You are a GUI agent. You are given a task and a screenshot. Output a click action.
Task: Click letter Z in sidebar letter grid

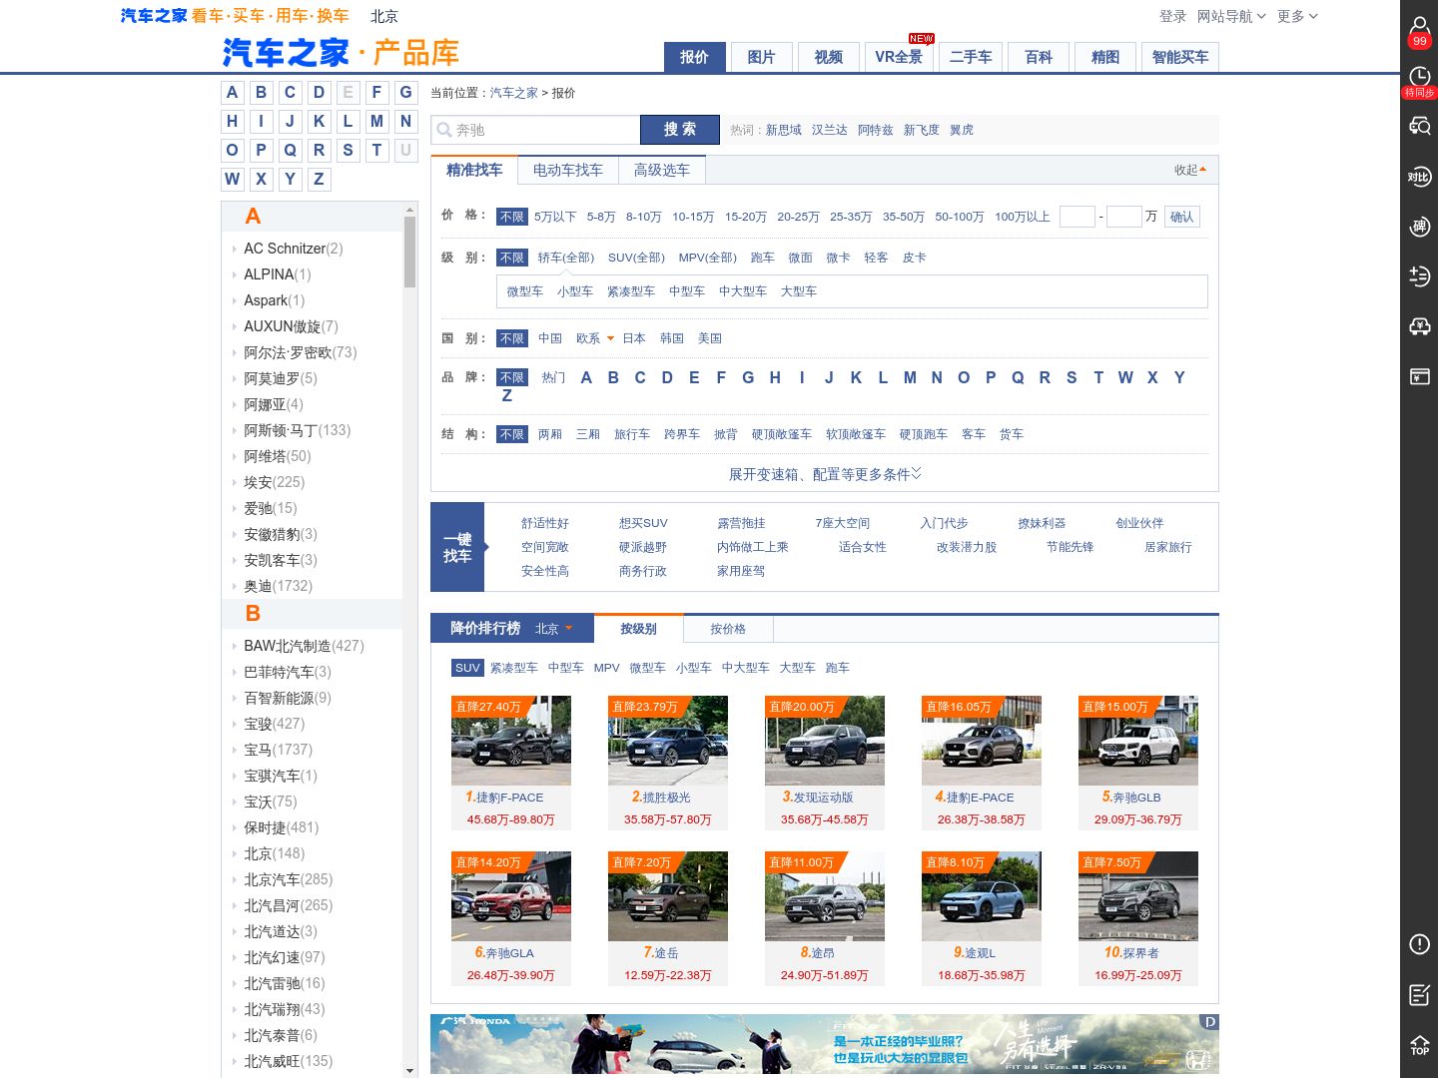click(319, 180)
